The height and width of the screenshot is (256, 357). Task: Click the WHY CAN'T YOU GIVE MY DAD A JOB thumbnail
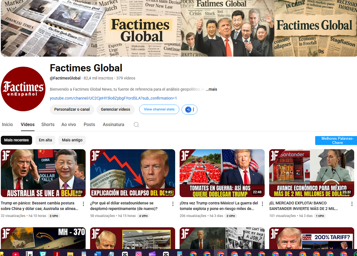tap(222, 238)
